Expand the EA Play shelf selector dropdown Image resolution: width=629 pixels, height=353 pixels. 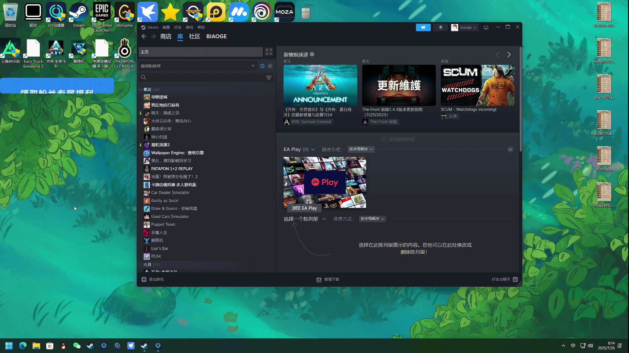pos(313,149)
